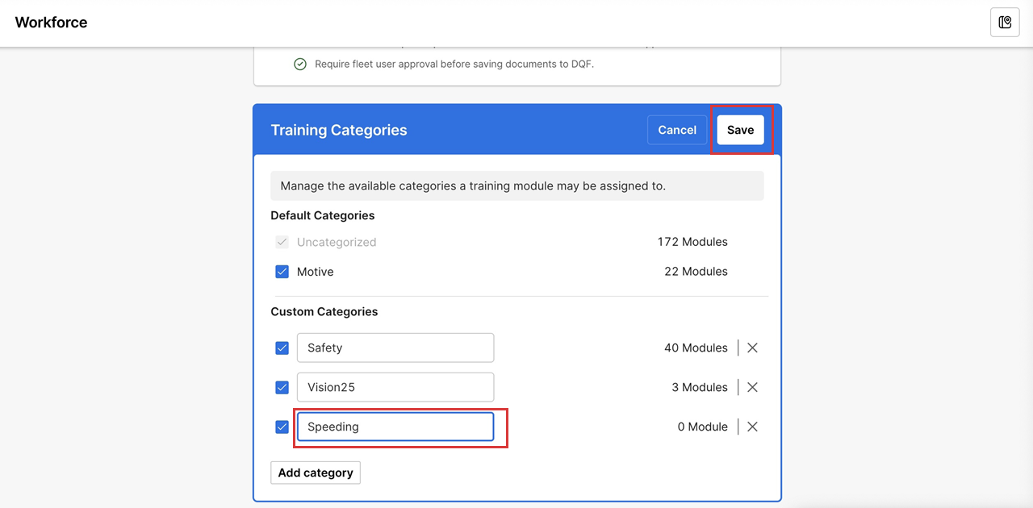Viewport: 1033px width, 508px height.
Task: Uncheck the Speeding category checkbox
Action: coord(282,427)
